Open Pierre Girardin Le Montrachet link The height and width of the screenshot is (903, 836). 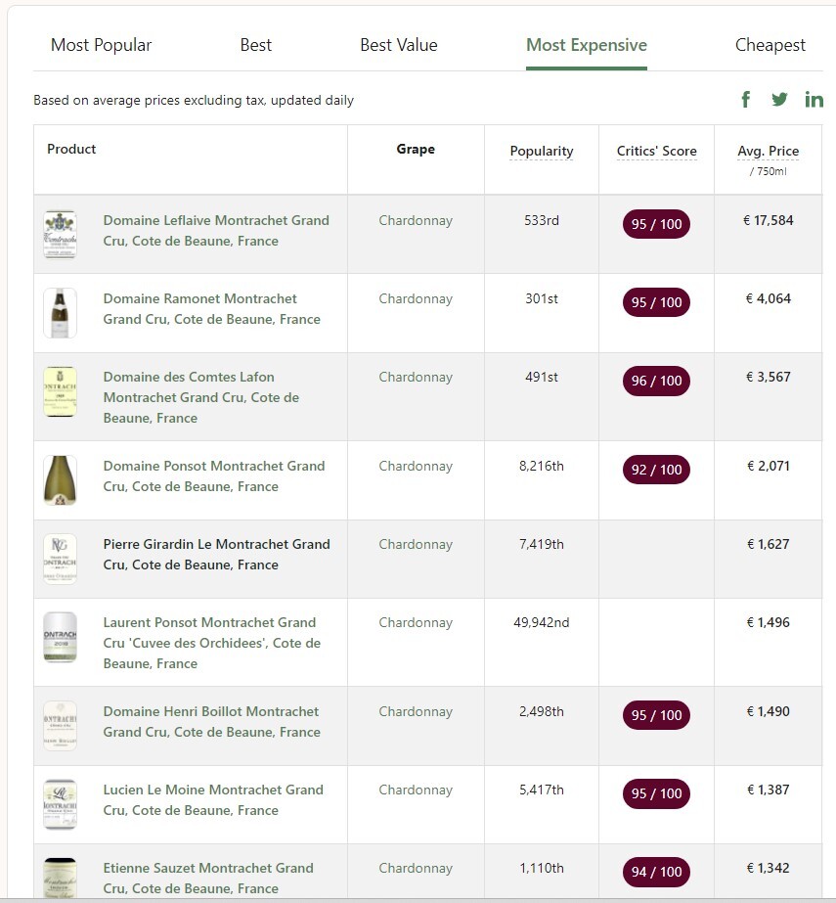coord(216,554)
